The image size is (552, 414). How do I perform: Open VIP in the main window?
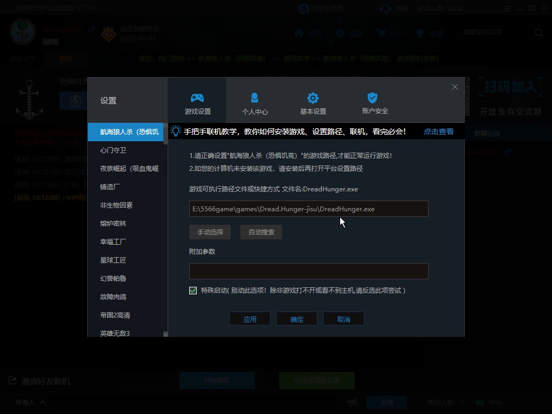pos(389,34)
